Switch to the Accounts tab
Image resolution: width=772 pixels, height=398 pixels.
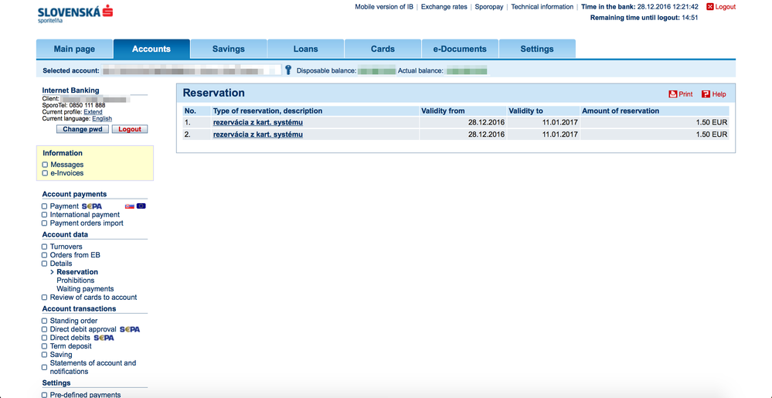coord(151,49)
